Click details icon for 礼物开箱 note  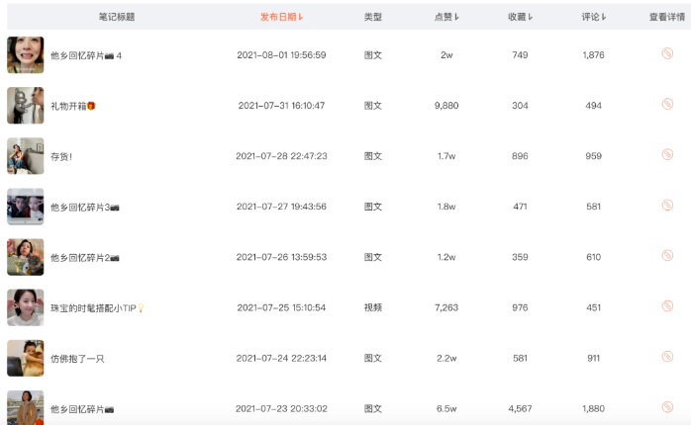click(x=667, y=104)
